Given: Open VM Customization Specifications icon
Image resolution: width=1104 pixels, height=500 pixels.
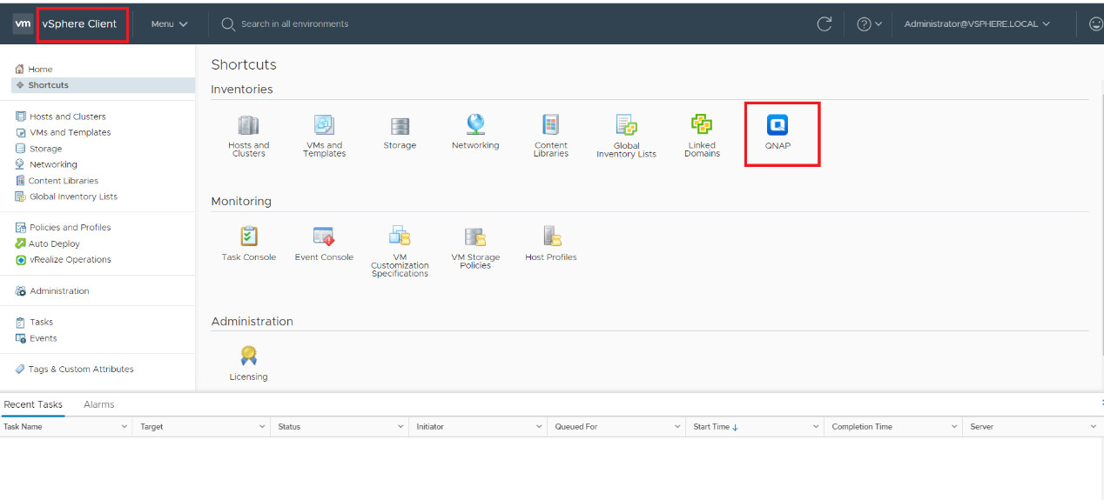Looking at the screenshot, I should coord(400,237).
